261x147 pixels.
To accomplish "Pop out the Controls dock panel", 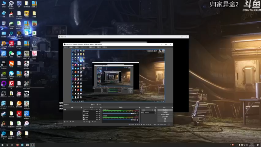I will [x=172, y=107].
